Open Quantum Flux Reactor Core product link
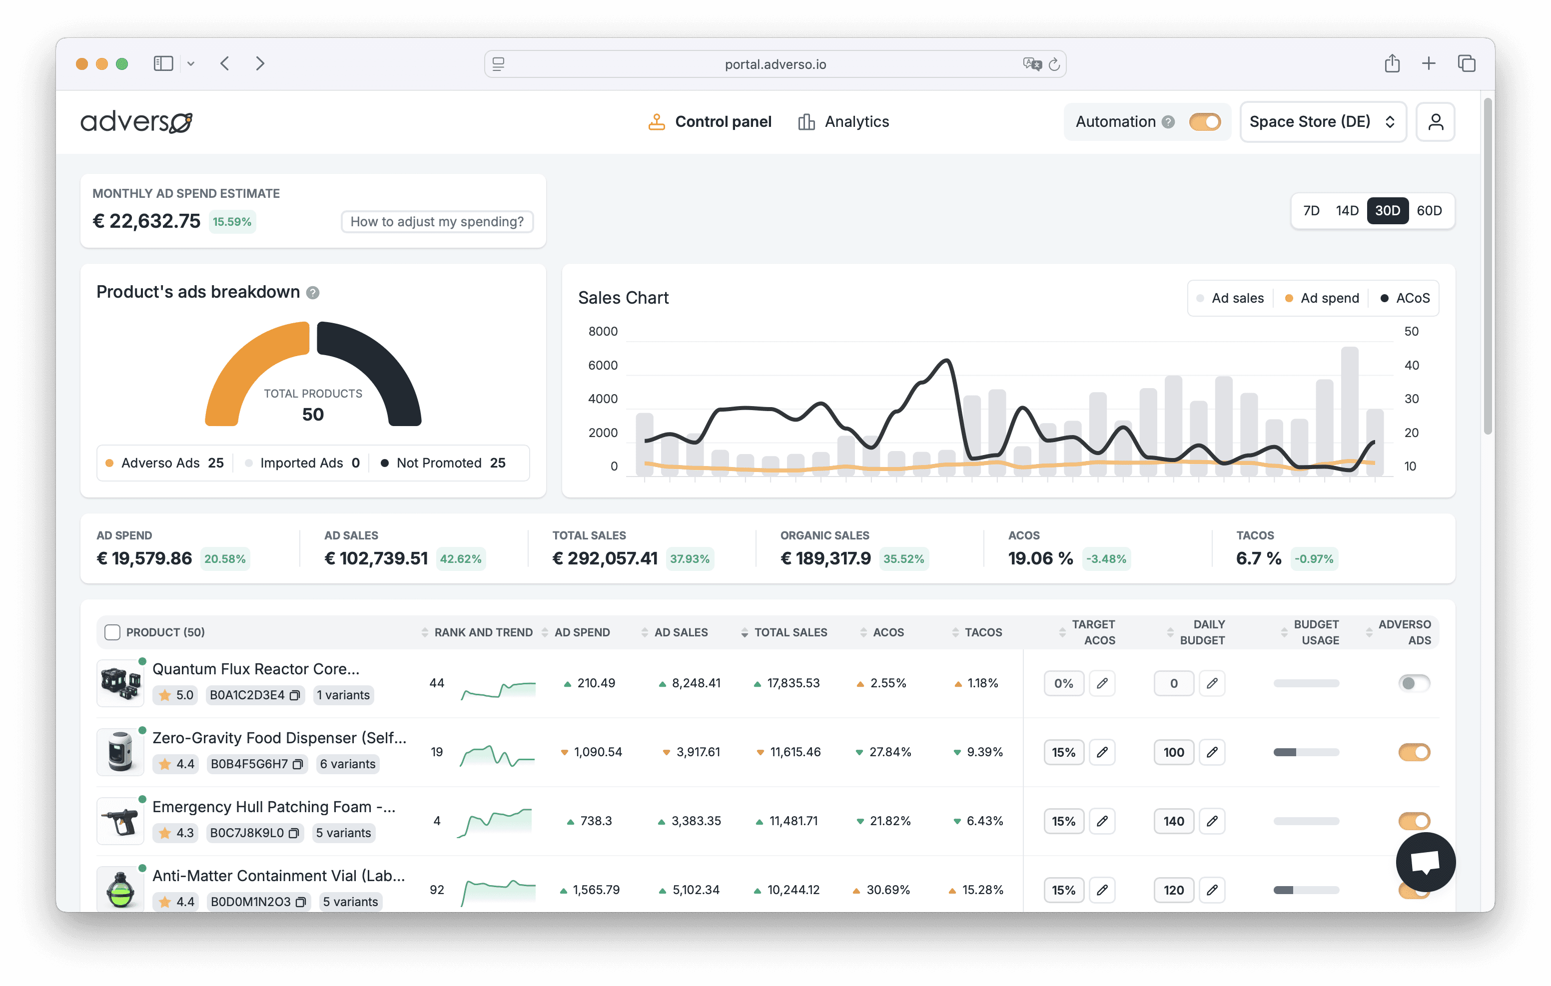 click(x=256, y=669)
